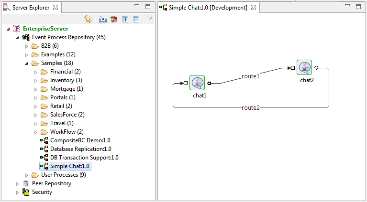Select the chat1 component icon
The width and height of the screenshot is (367, 202).
[x=197, y=83]
